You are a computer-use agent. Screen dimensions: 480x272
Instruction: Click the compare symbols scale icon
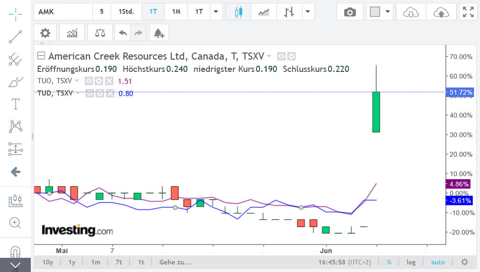pos(100,33)
